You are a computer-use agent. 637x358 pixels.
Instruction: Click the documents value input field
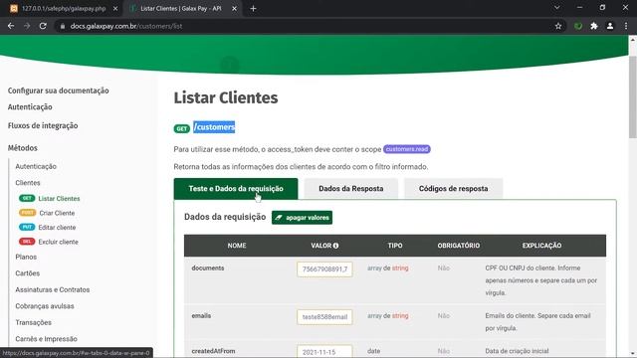click(x=324, y=269)
